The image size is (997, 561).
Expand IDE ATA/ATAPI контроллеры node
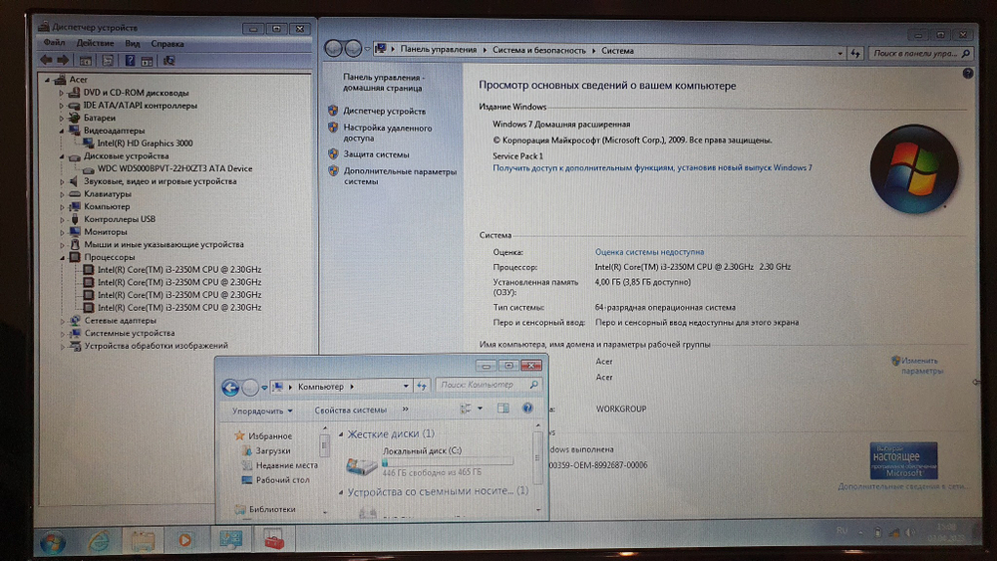62,106
